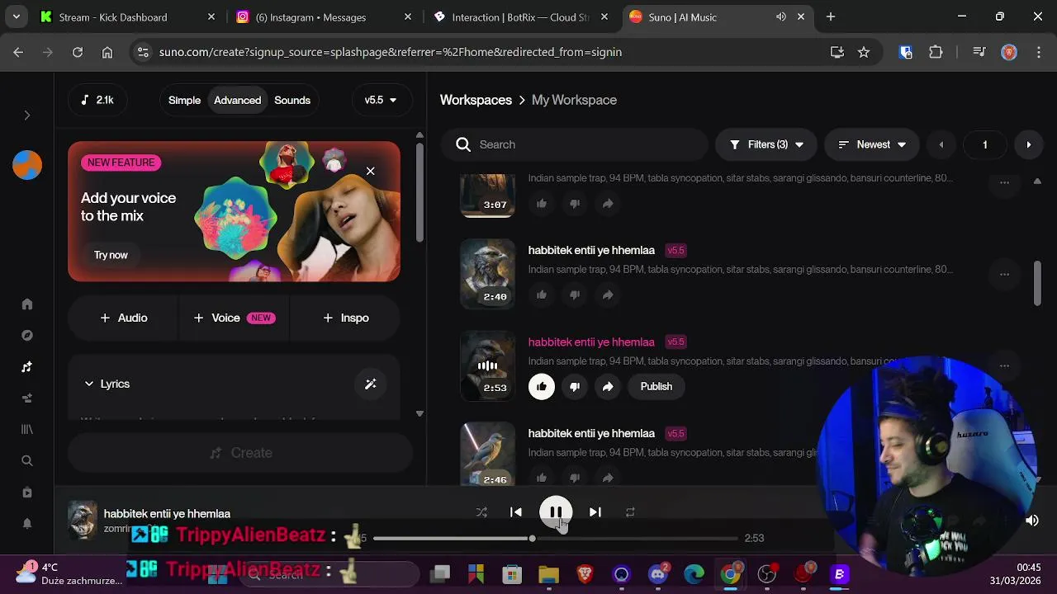
Task: Open the user avatar in the sidebar
Action: (27, 165)
